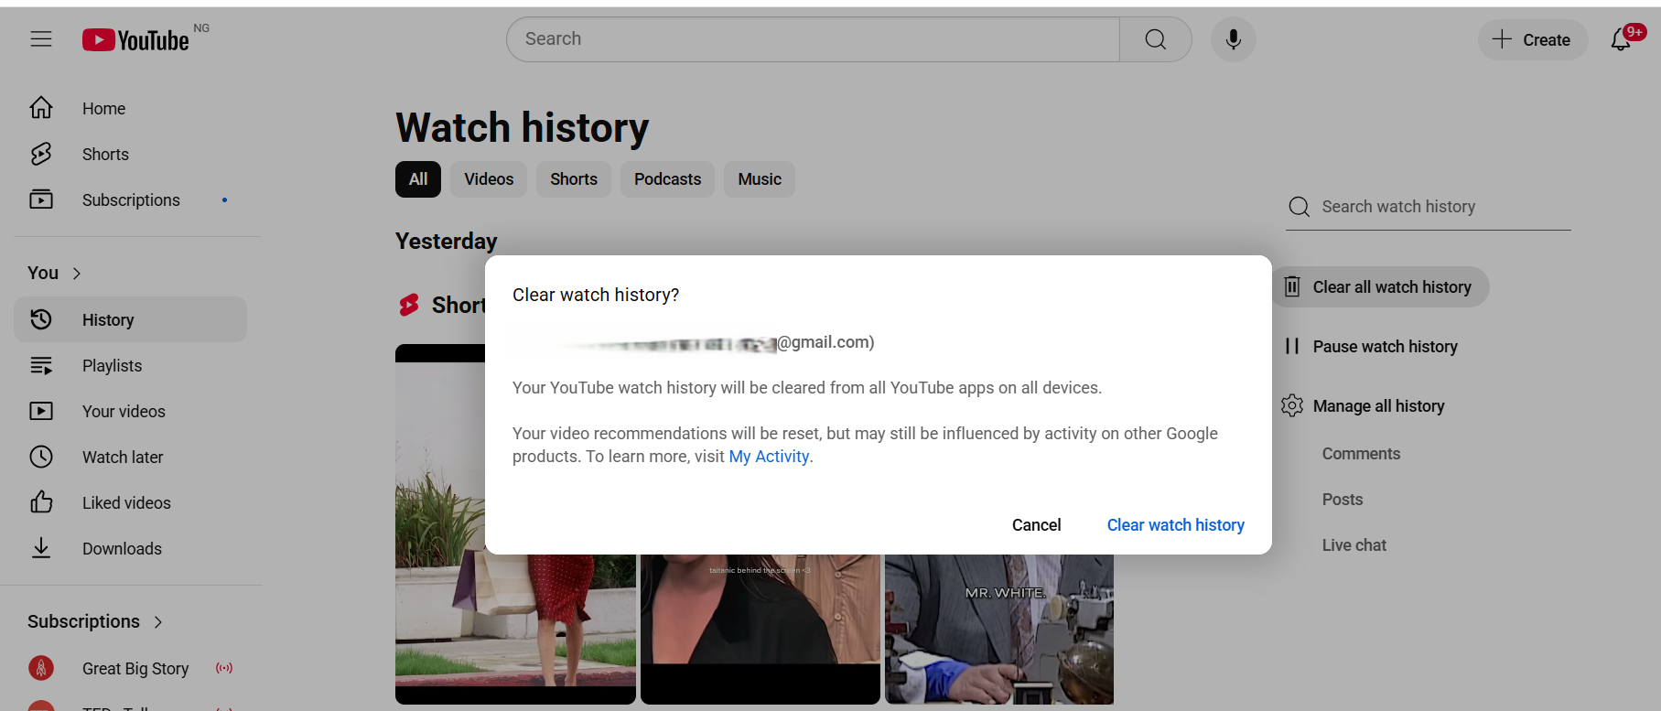Select the Music filter chip
Screen dimensions: 1661x711
click(x=760, y=179)
